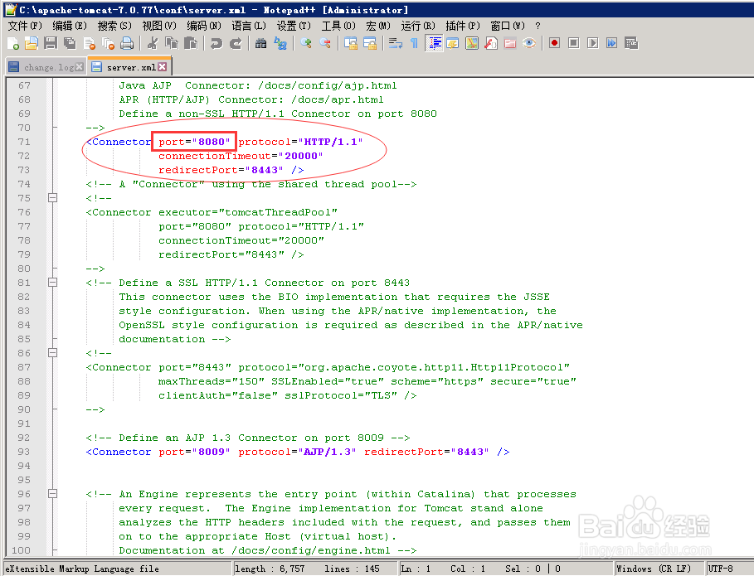754x576 pixels.
Task: Click the Print icon
Action: (127, 43)
